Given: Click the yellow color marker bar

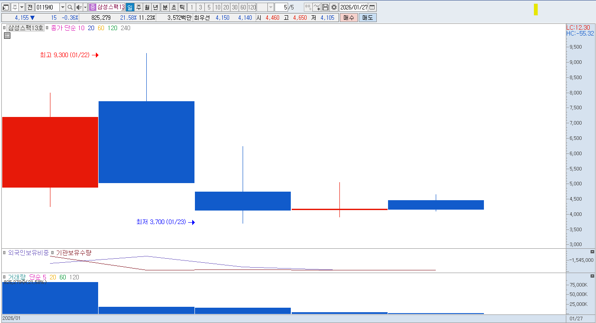Looking at the screenshot, I should pyautogui.click(x=536, y=9).
